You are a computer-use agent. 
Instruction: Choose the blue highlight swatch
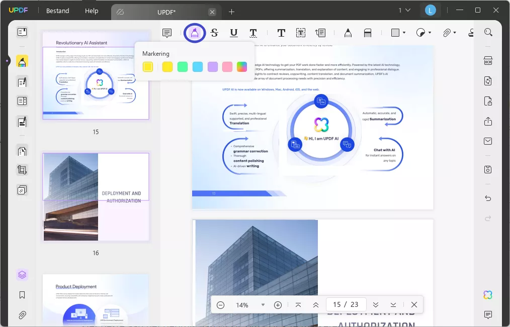(198, 67)
